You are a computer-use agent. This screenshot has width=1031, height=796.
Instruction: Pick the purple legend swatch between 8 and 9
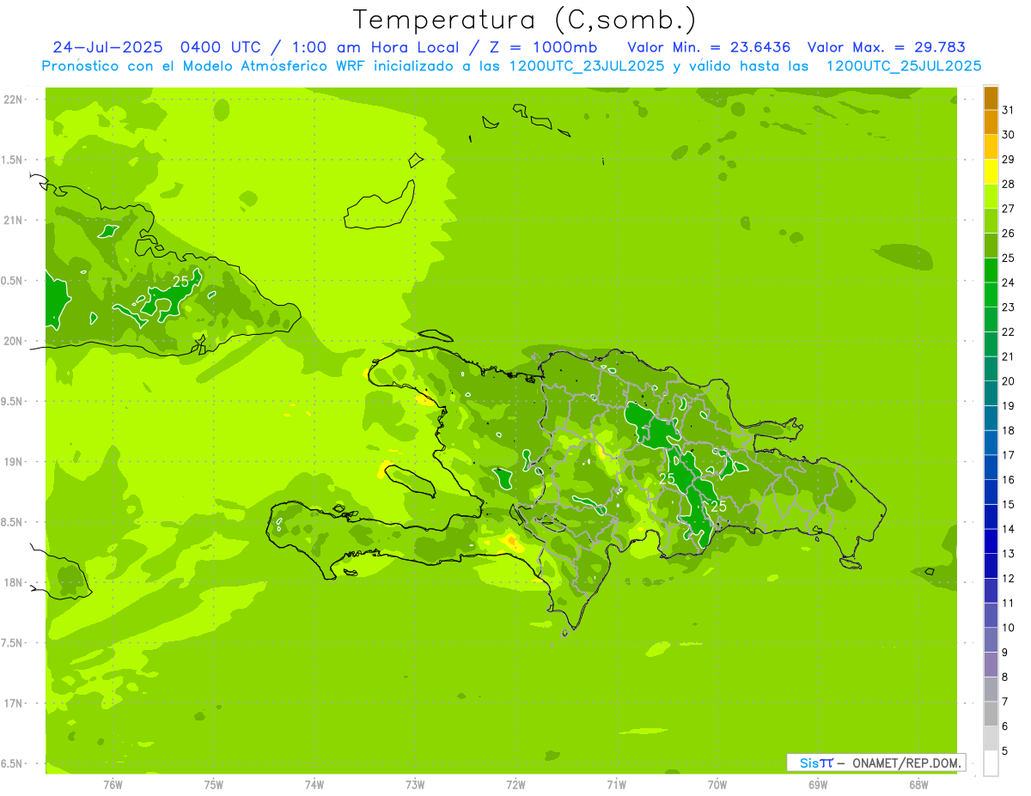[x=991, y=665]
